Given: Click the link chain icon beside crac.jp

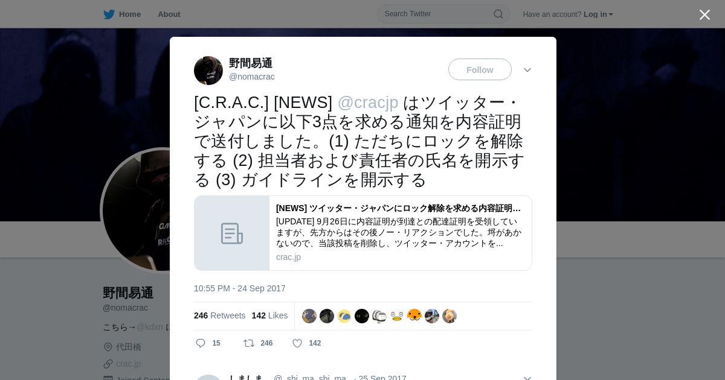Looking at the screenshot, I should 108,364.
